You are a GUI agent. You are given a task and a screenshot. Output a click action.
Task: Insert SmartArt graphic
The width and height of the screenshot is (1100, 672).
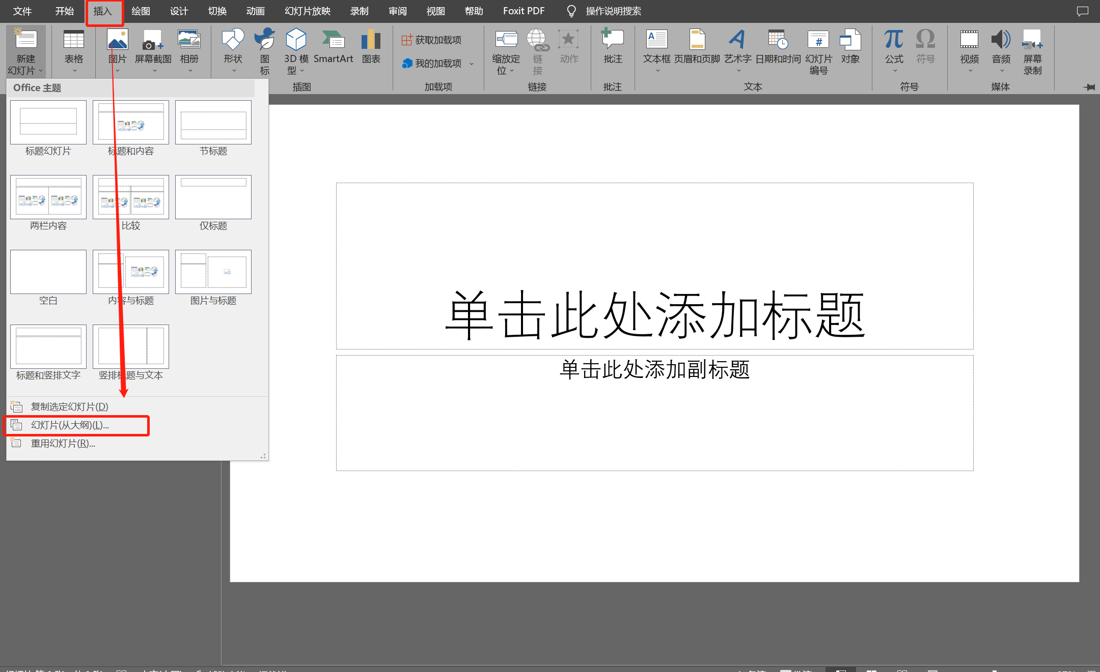coord(333,47)
